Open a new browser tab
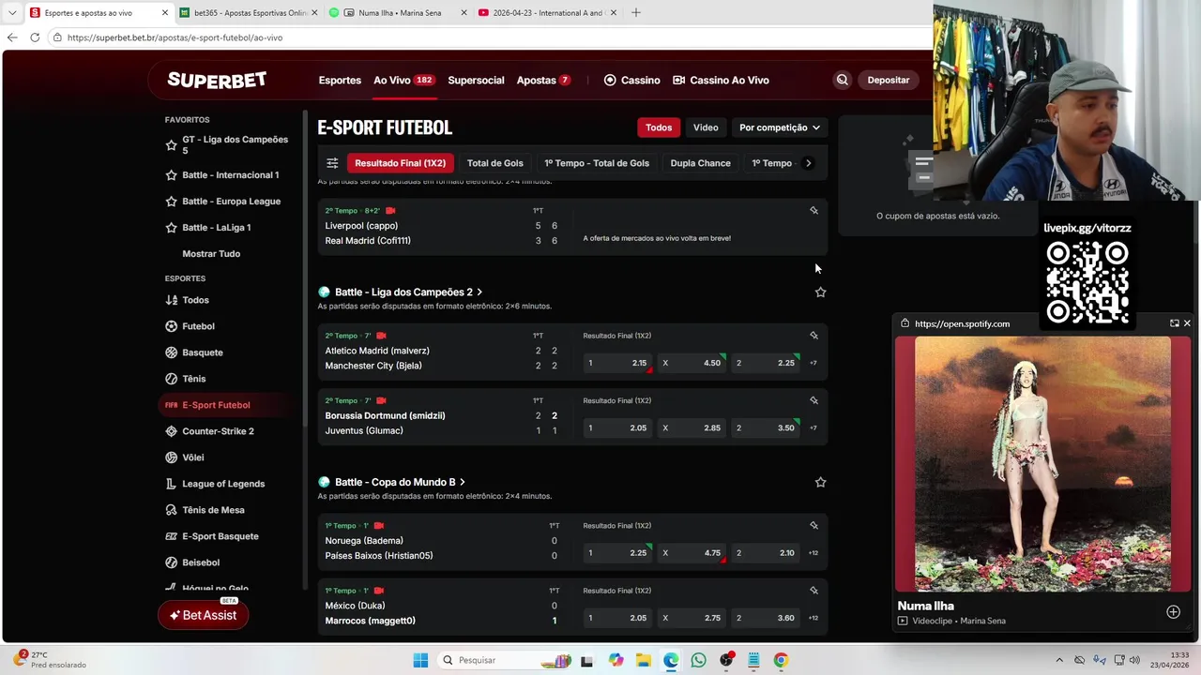Screen dimensions: 1201x675 636,13
